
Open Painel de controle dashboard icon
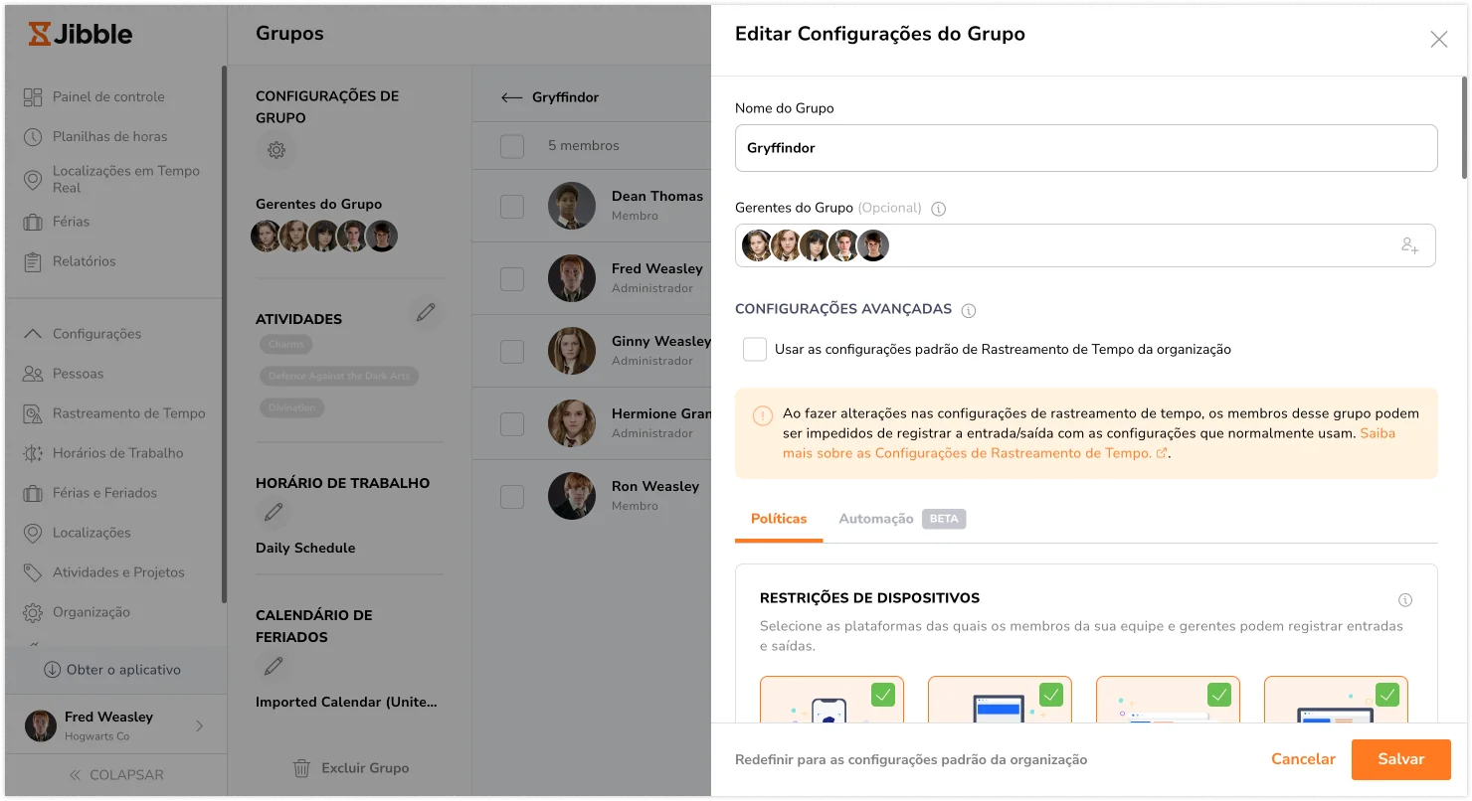pyautogui.click(x=33, y=96)
